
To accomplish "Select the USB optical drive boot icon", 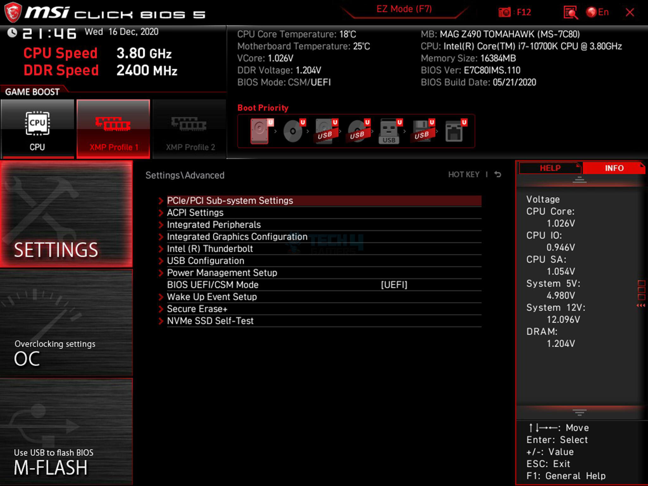I will pos(358,131).
